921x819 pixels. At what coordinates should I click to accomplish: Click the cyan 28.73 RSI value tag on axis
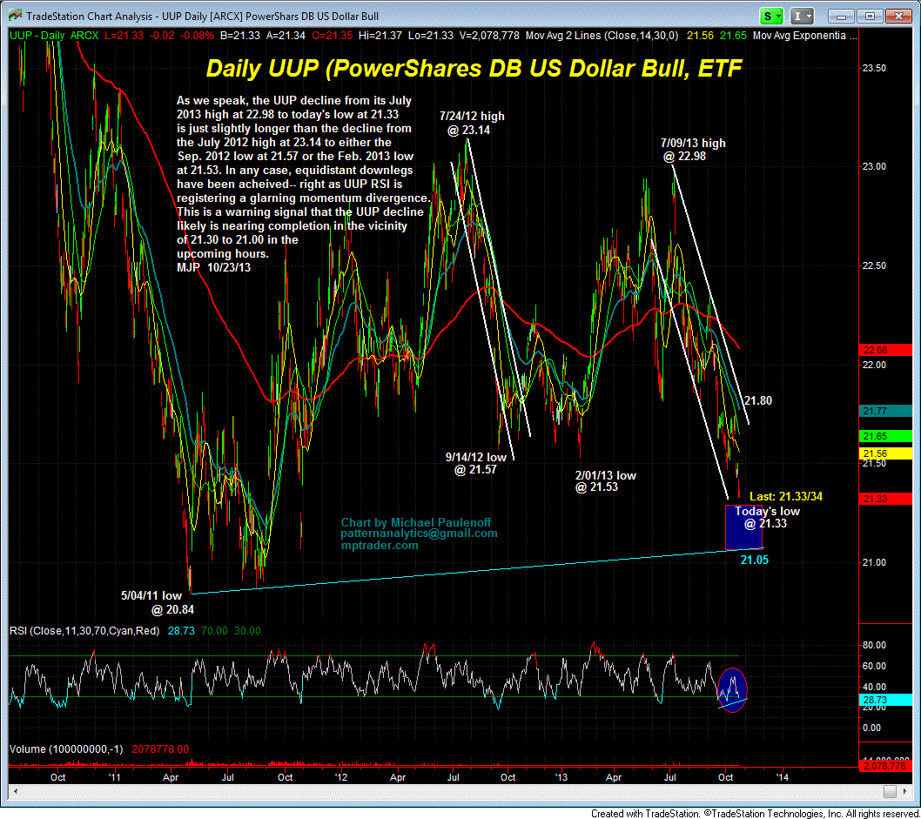point(885,700)
